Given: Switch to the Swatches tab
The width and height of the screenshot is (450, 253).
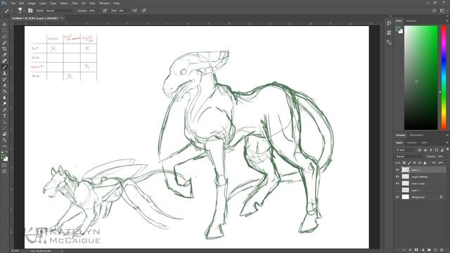Looking at the screenshot, I should [411, 20].
